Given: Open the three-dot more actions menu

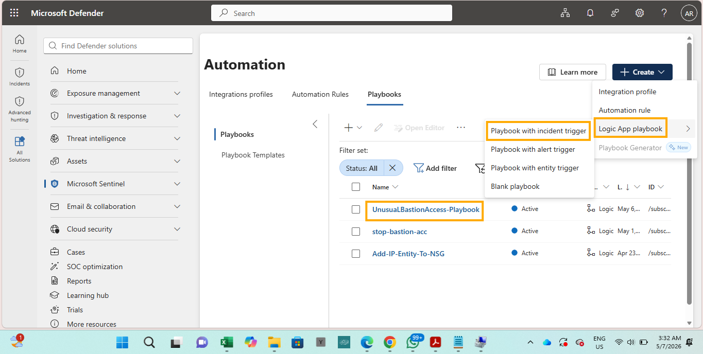Looking at the screenshot, I should 461,128.
